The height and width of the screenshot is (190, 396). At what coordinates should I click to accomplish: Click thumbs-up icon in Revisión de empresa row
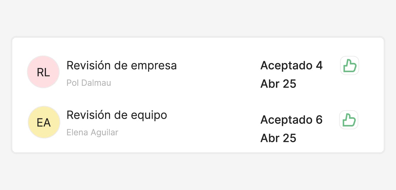(x=349, y=65)
